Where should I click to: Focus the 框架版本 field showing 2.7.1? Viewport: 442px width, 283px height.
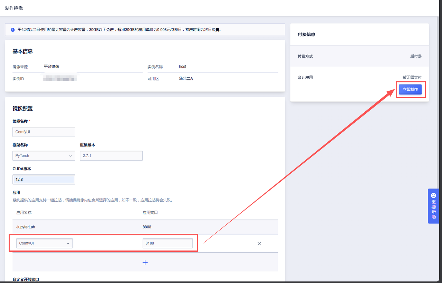(111, 156)
